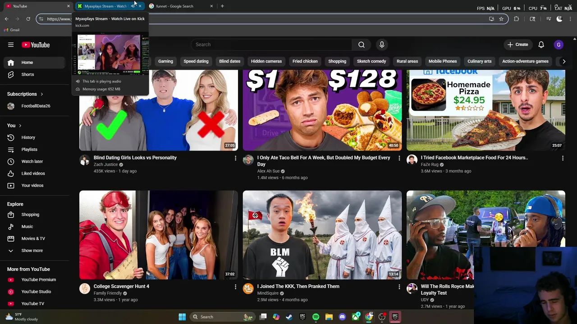Switch to the YouTube browser tab
The width and height of the screenshot is (577, 324).
(37, 6)
